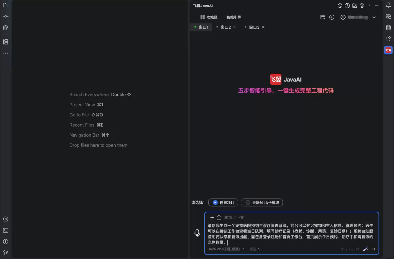Select the 创建项目 radio option

coord(223,202)
